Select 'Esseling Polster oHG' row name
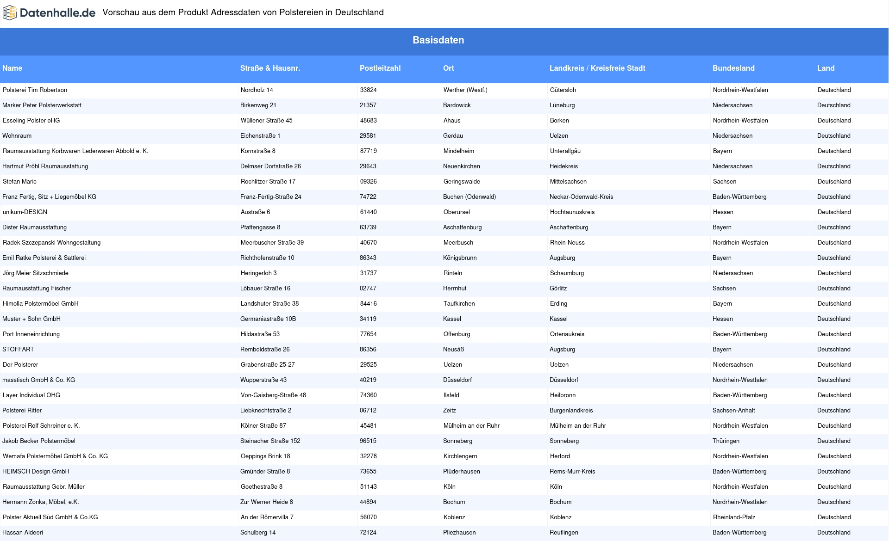The image size is (889, 541). (x=31, y=121)
